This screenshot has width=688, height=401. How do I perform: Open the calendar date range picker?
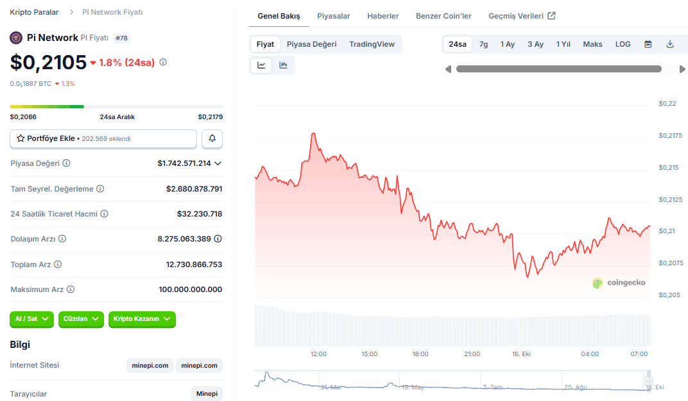pos(648,44)
